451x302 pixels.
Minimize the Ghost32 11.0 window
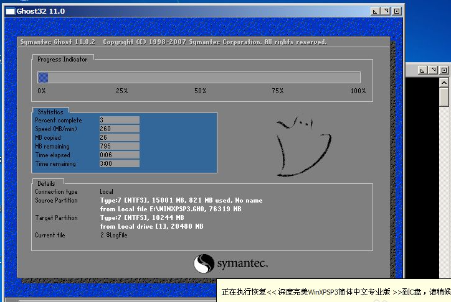(x=374, y=11)
